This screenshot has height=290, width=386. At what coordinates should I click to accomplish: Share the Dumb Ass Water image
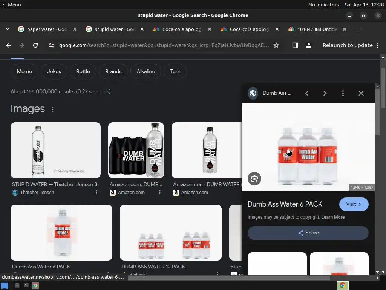[308, 233]
